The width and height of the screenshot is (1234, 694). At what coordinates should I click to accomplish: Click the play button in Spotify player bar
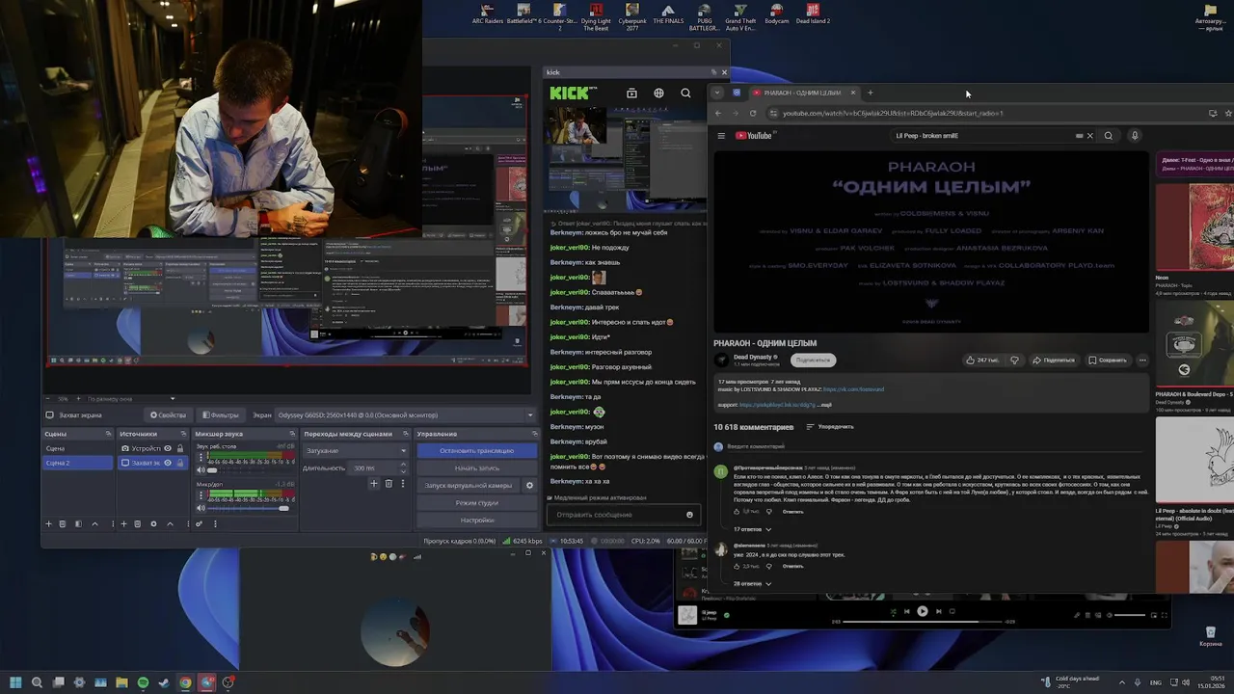(x=923, y=611)
